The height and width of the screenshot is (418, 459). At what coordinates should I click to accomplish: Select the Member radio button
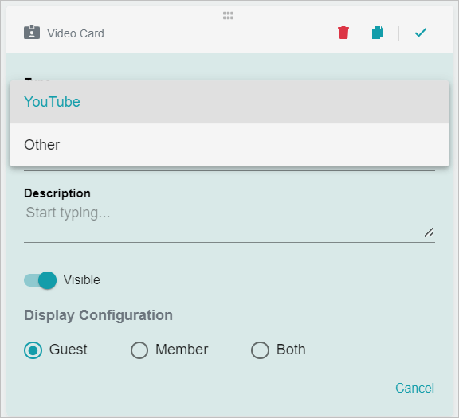click(139, 350)
